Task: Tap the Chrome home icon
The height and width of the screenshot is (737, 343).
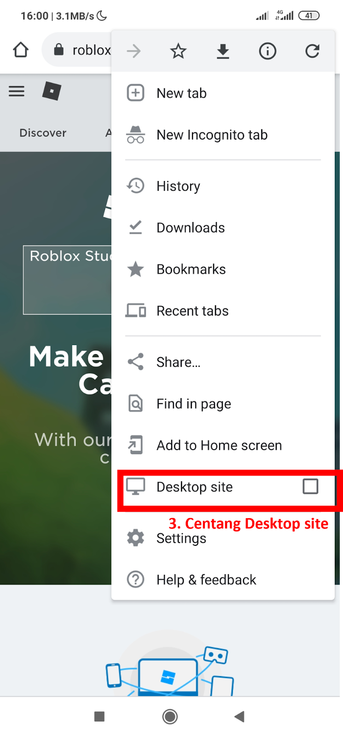Action: [x=21, y=50]
